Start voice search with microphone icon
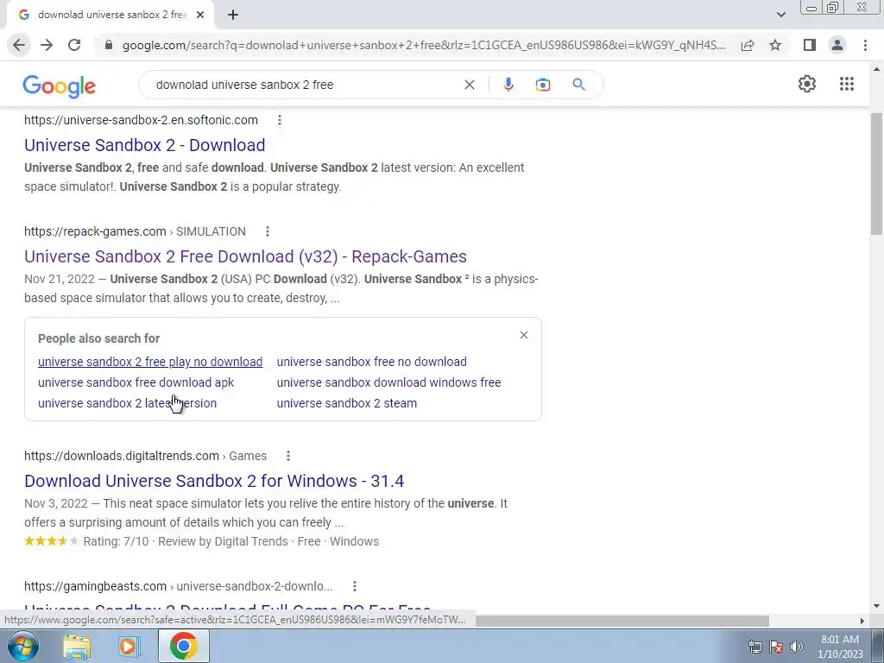This screenshot has height=663, width=884. 508,85
